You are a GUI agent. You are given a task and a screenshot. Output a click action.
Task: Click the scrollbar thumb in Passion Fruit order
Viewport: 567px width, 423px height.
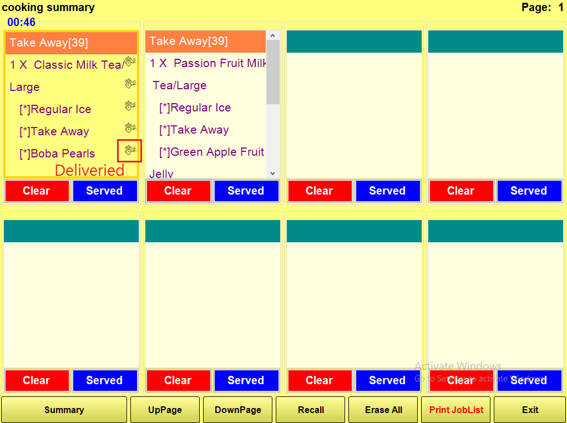(272, 72)
